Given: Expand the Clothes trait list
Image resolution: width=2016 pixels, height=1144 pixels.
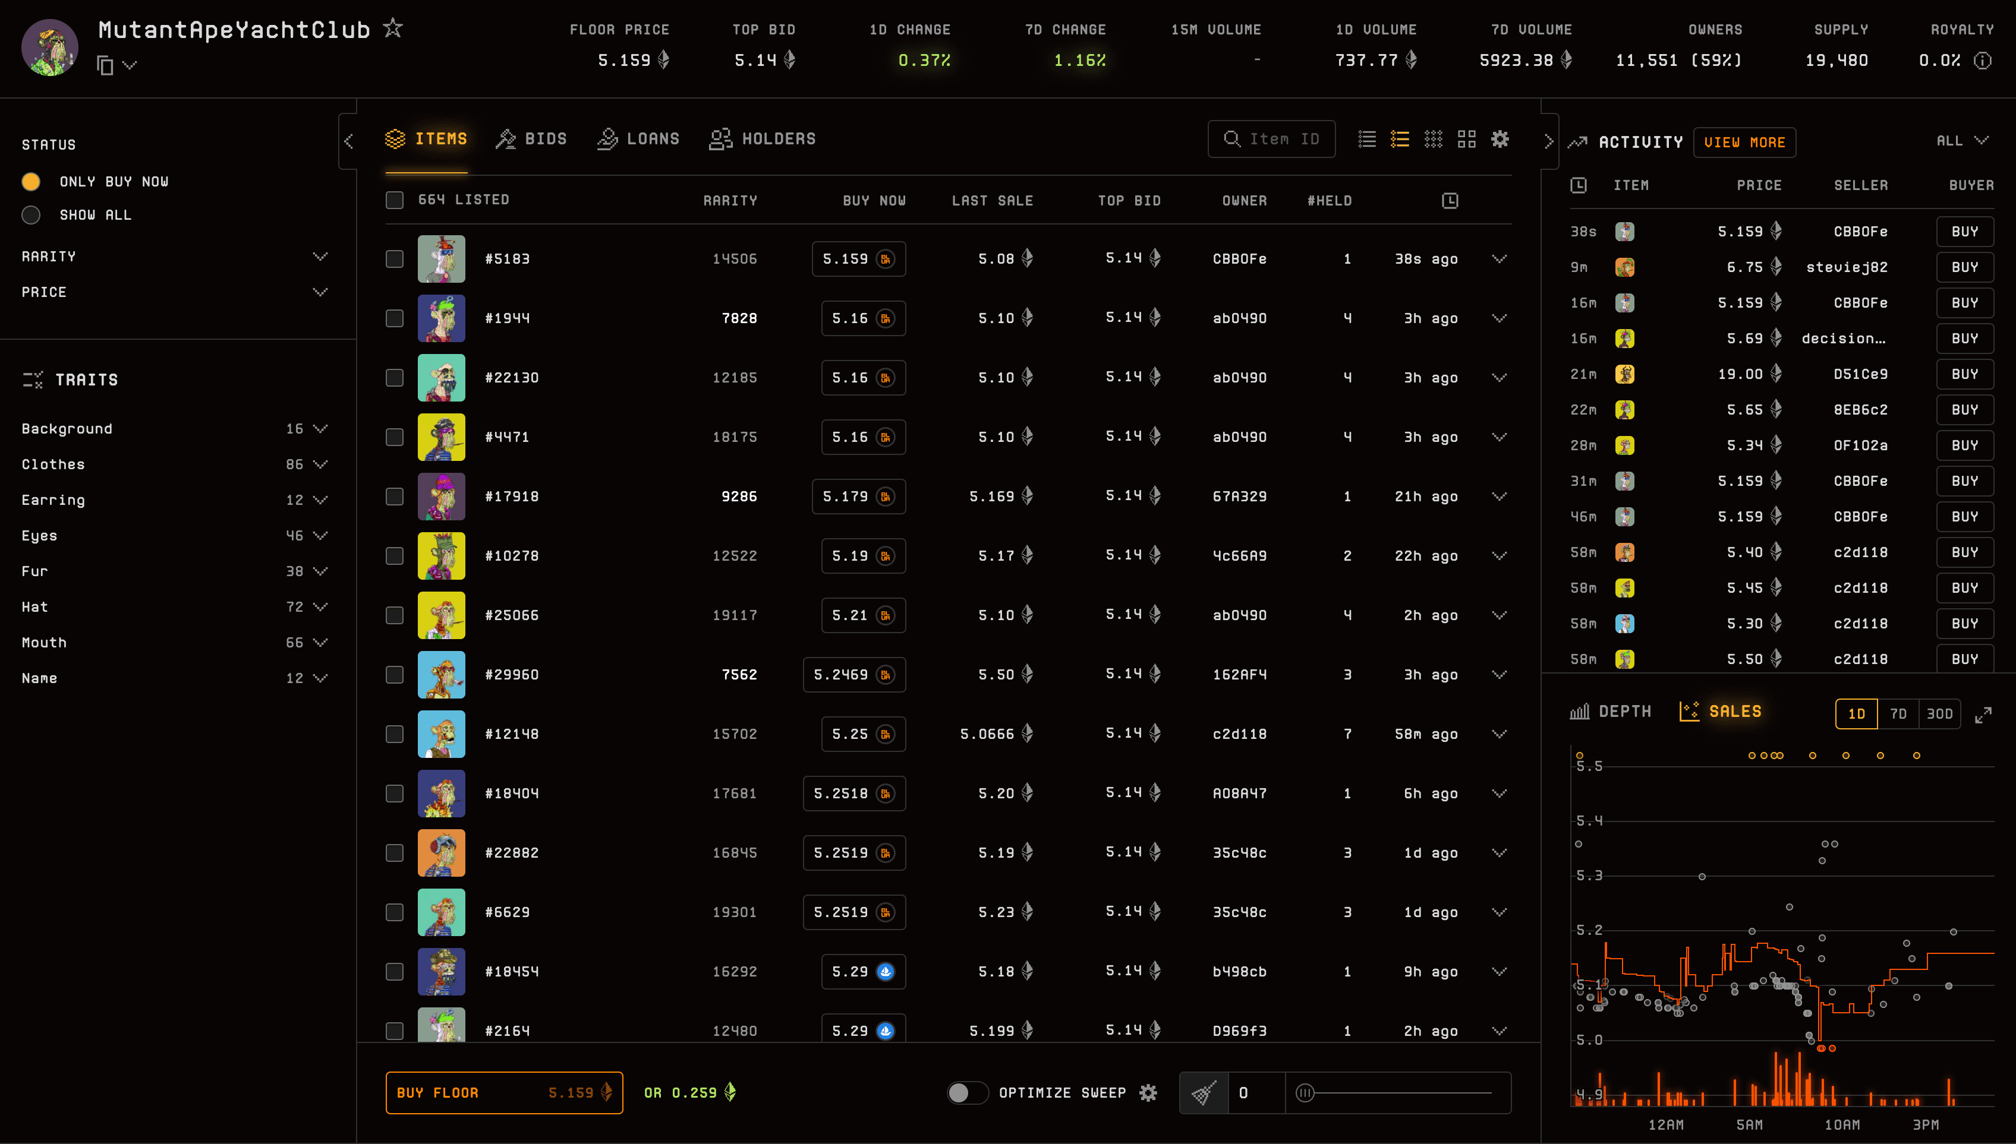Looking at the screenshot, I should pos(175,464).
